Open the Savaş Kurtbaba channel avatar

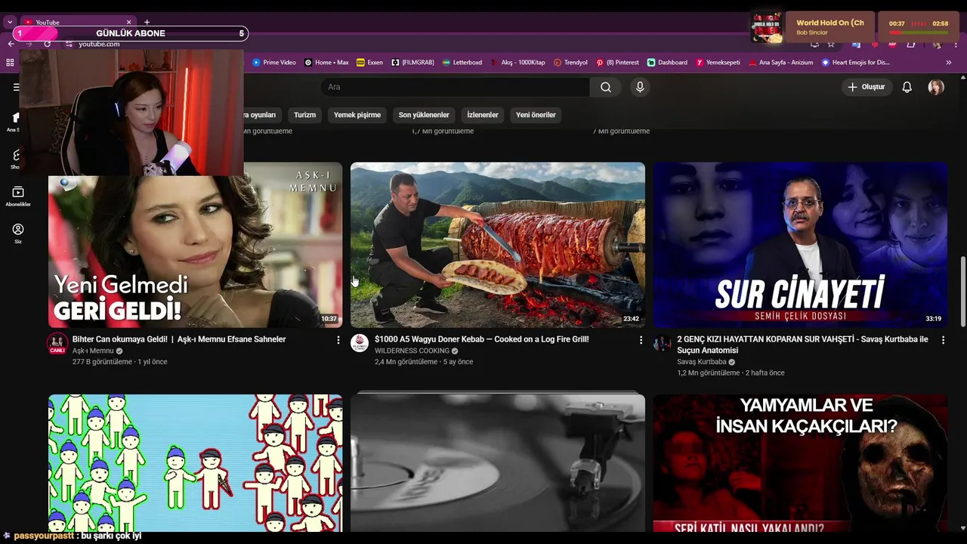663,343
